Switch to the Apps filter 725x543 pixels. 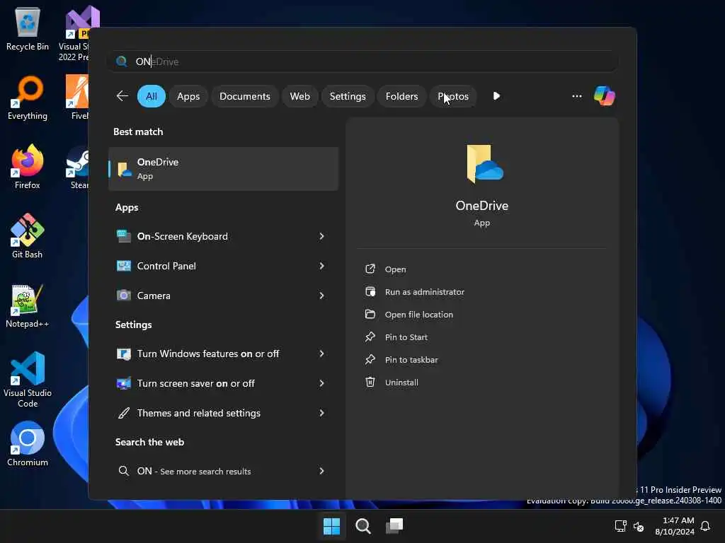coord(188,96)
